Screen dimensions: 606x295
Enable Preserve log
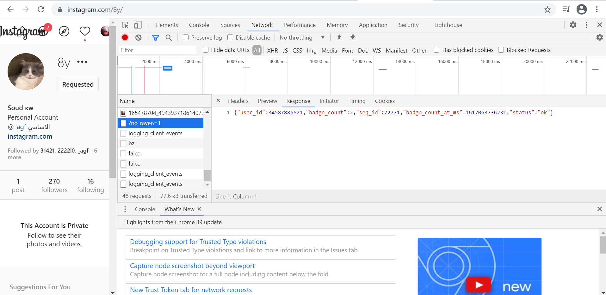coord(186,37)
